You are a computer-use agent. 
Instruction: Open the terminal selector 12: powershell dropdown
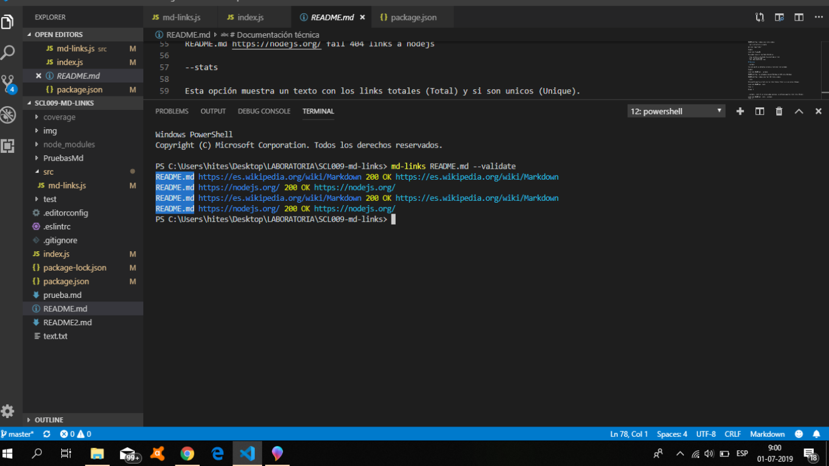tap(677, 111)
